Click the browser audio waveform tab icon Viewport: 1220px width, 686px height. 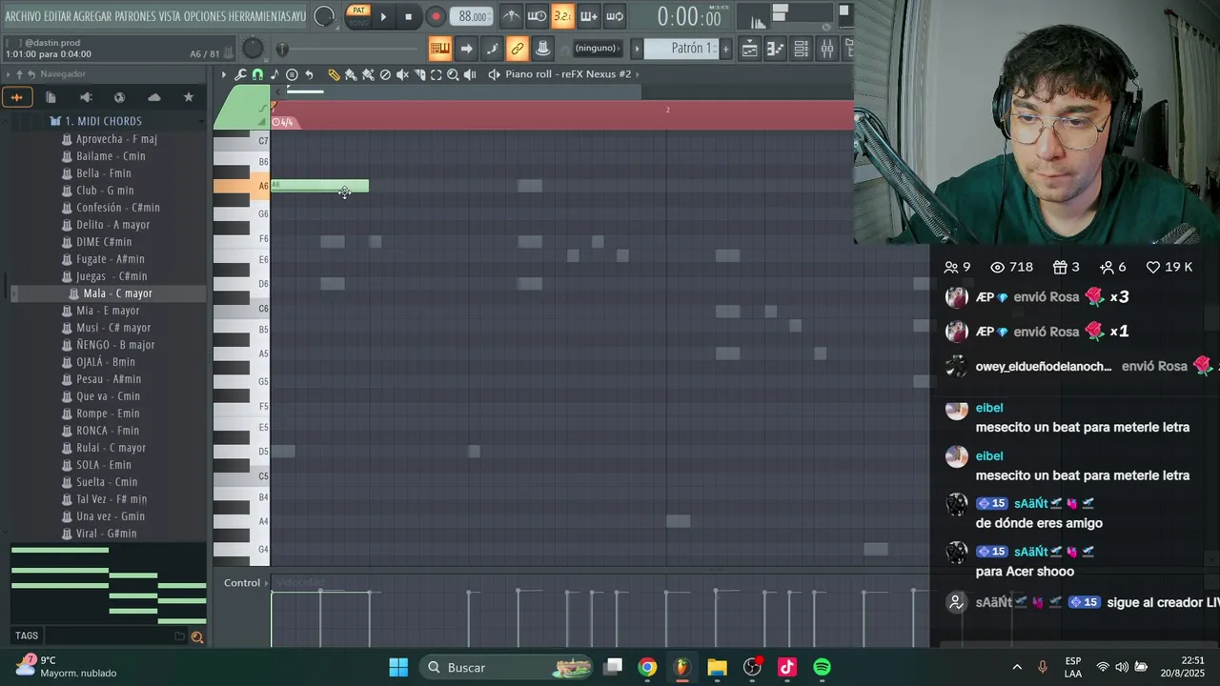point(16,97)
